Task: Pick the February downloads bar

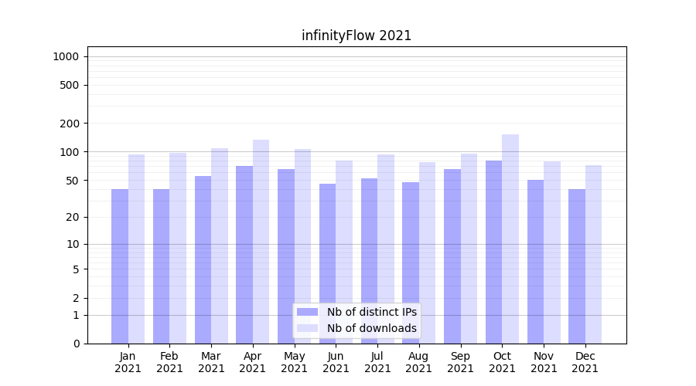Action: [x=178, y=248]
